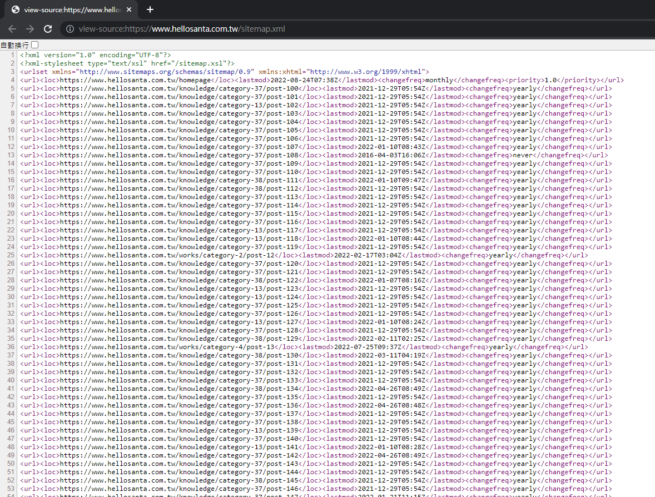This screenshot has width=655, height=497.
Task: Click the post-107 URL text
Action: tap(179, 147)
